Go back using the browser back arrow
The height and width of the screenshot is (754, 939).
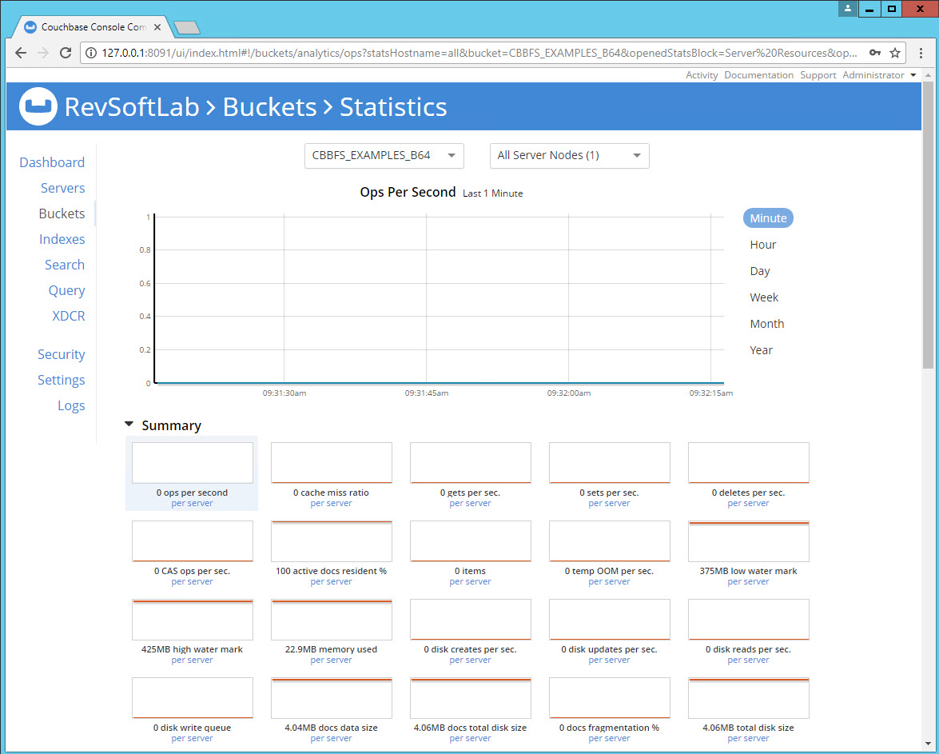pos(20,53)
